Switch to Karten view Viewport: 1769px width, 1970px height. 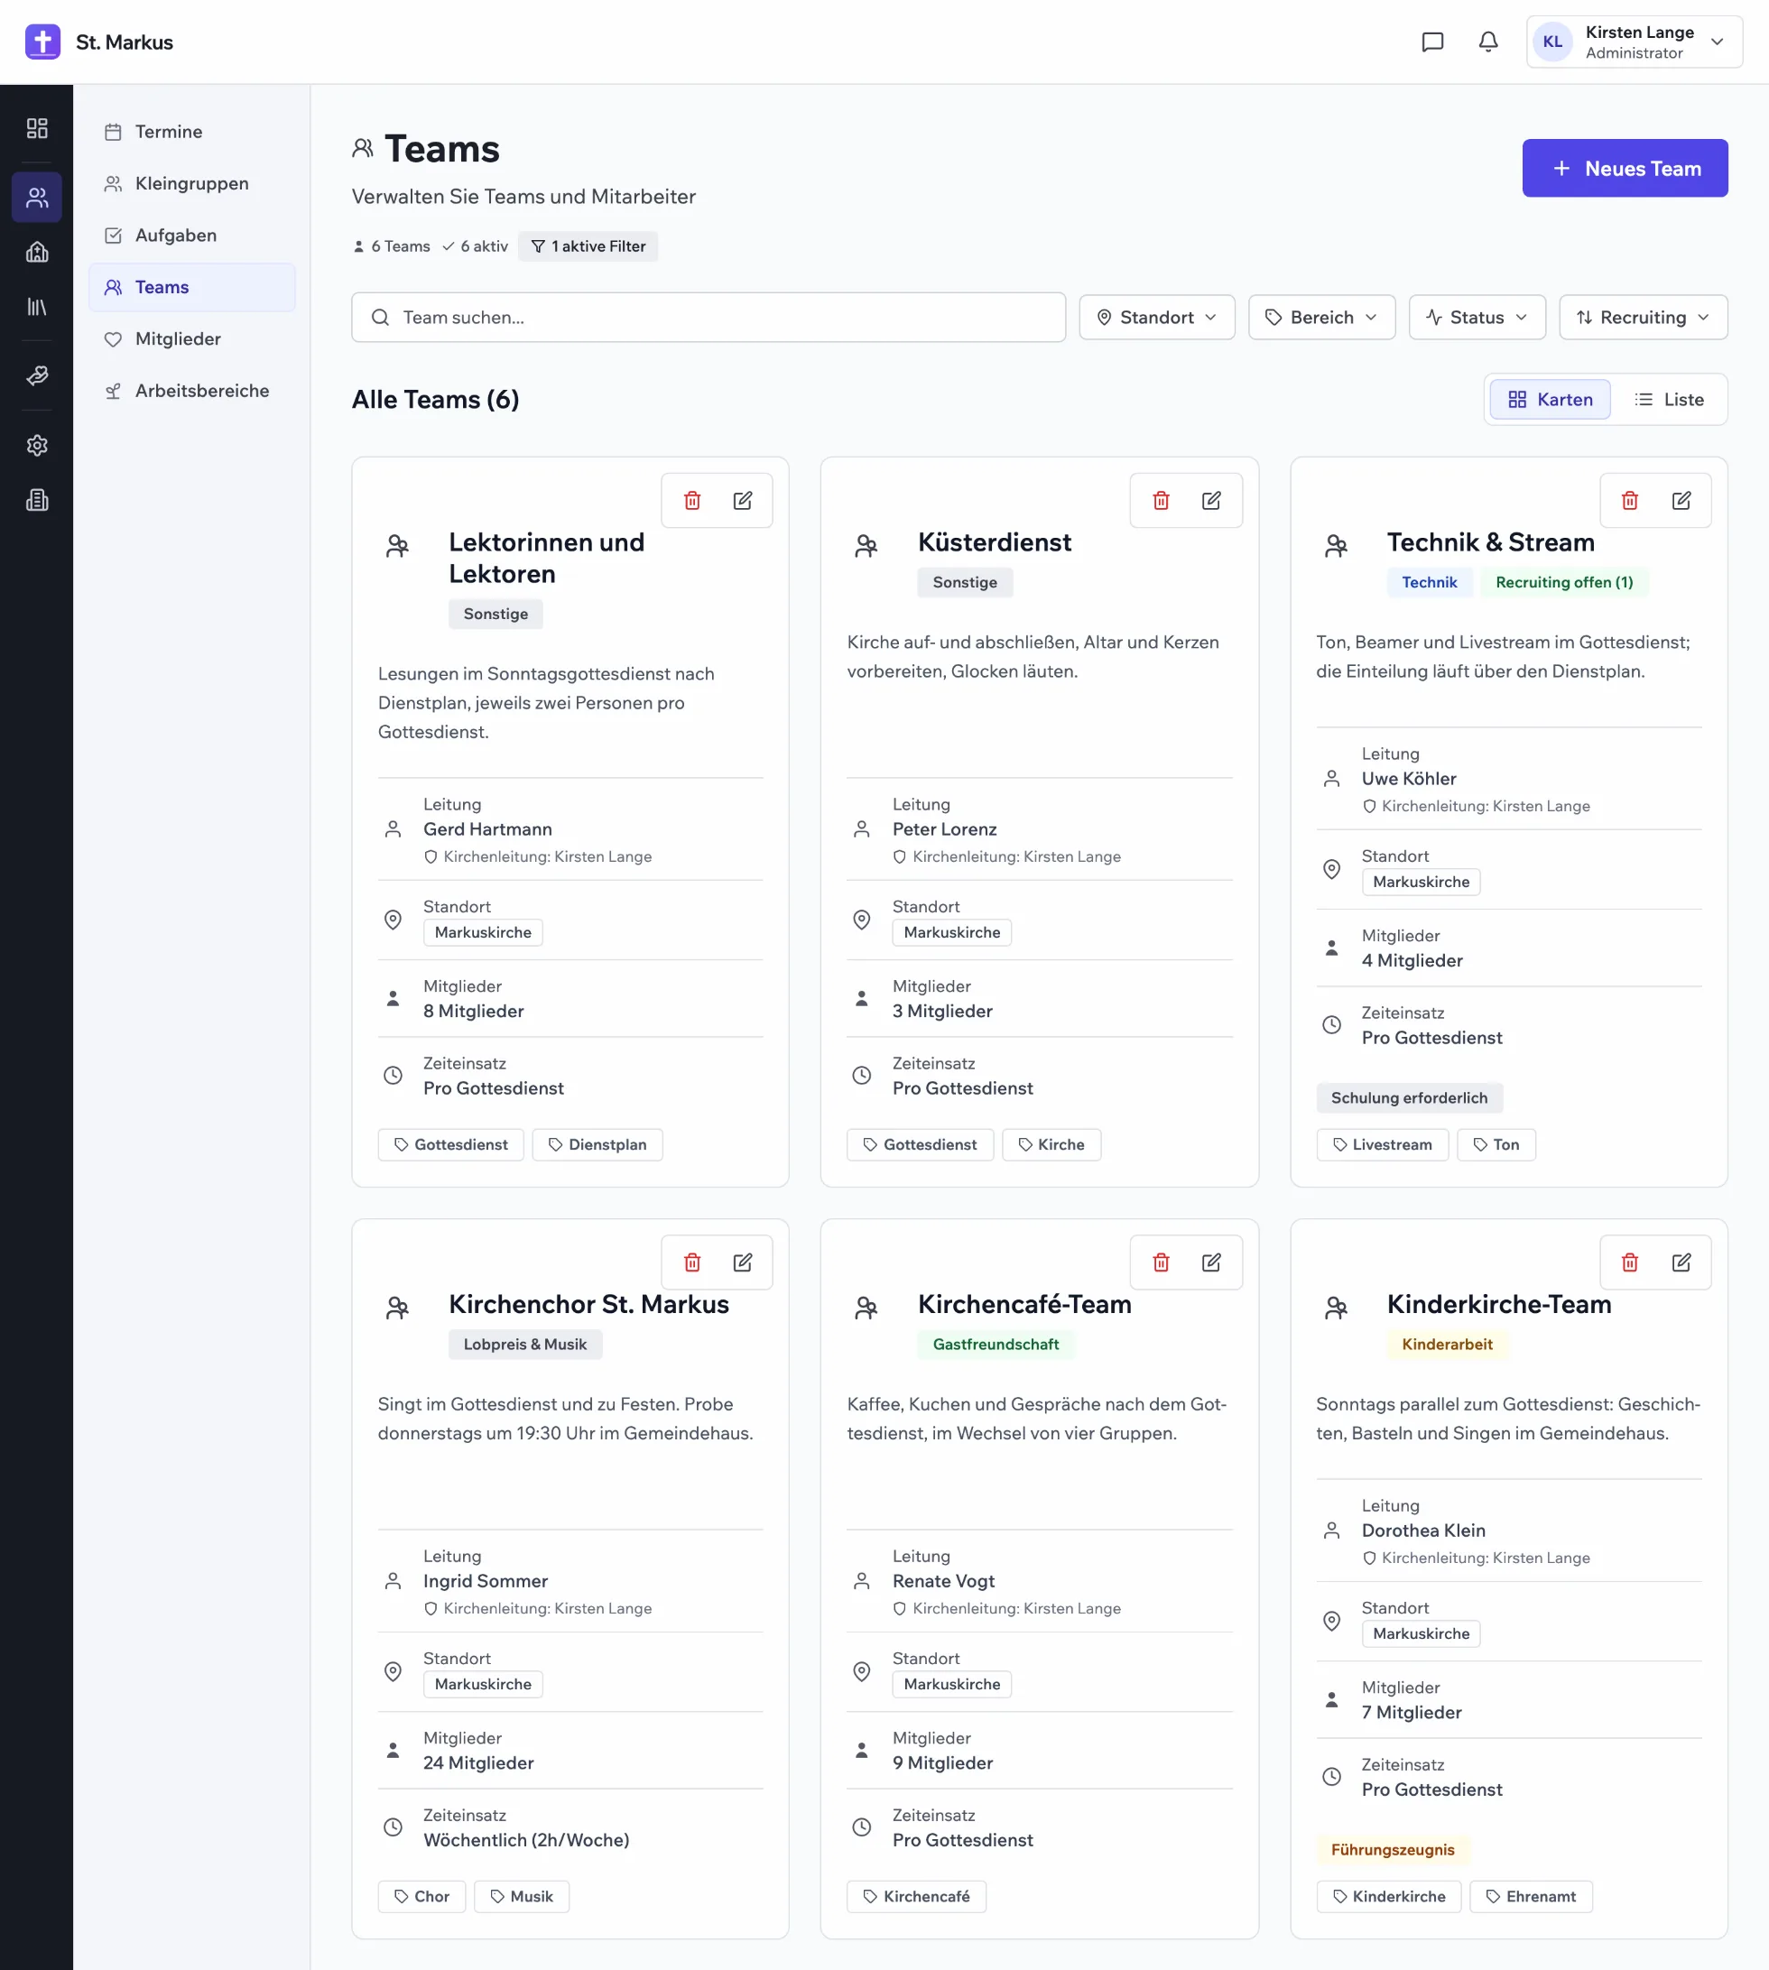point(1550,400)
